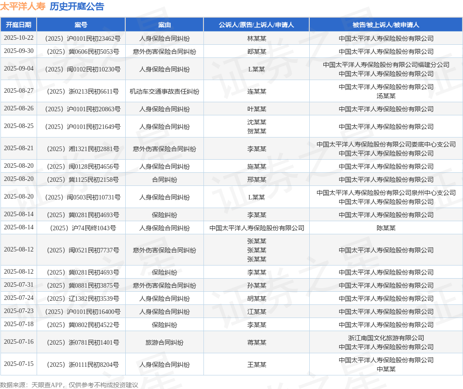
Task: Click case cause 合同纠纷
Action: pos(165,180)
